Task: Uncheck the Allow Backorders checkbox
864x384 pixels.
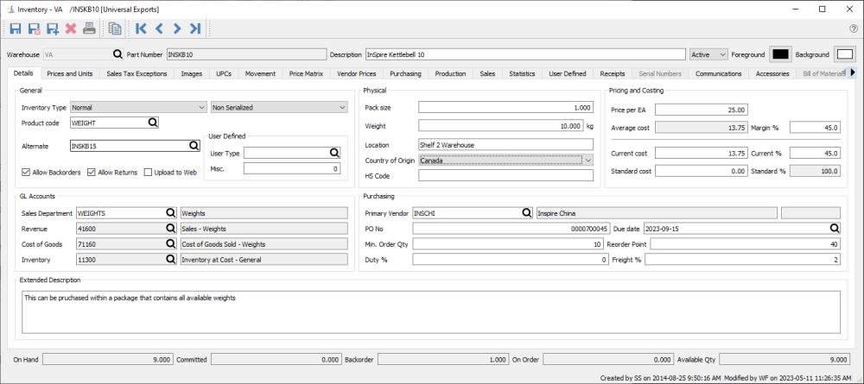Action: (25, 173)
